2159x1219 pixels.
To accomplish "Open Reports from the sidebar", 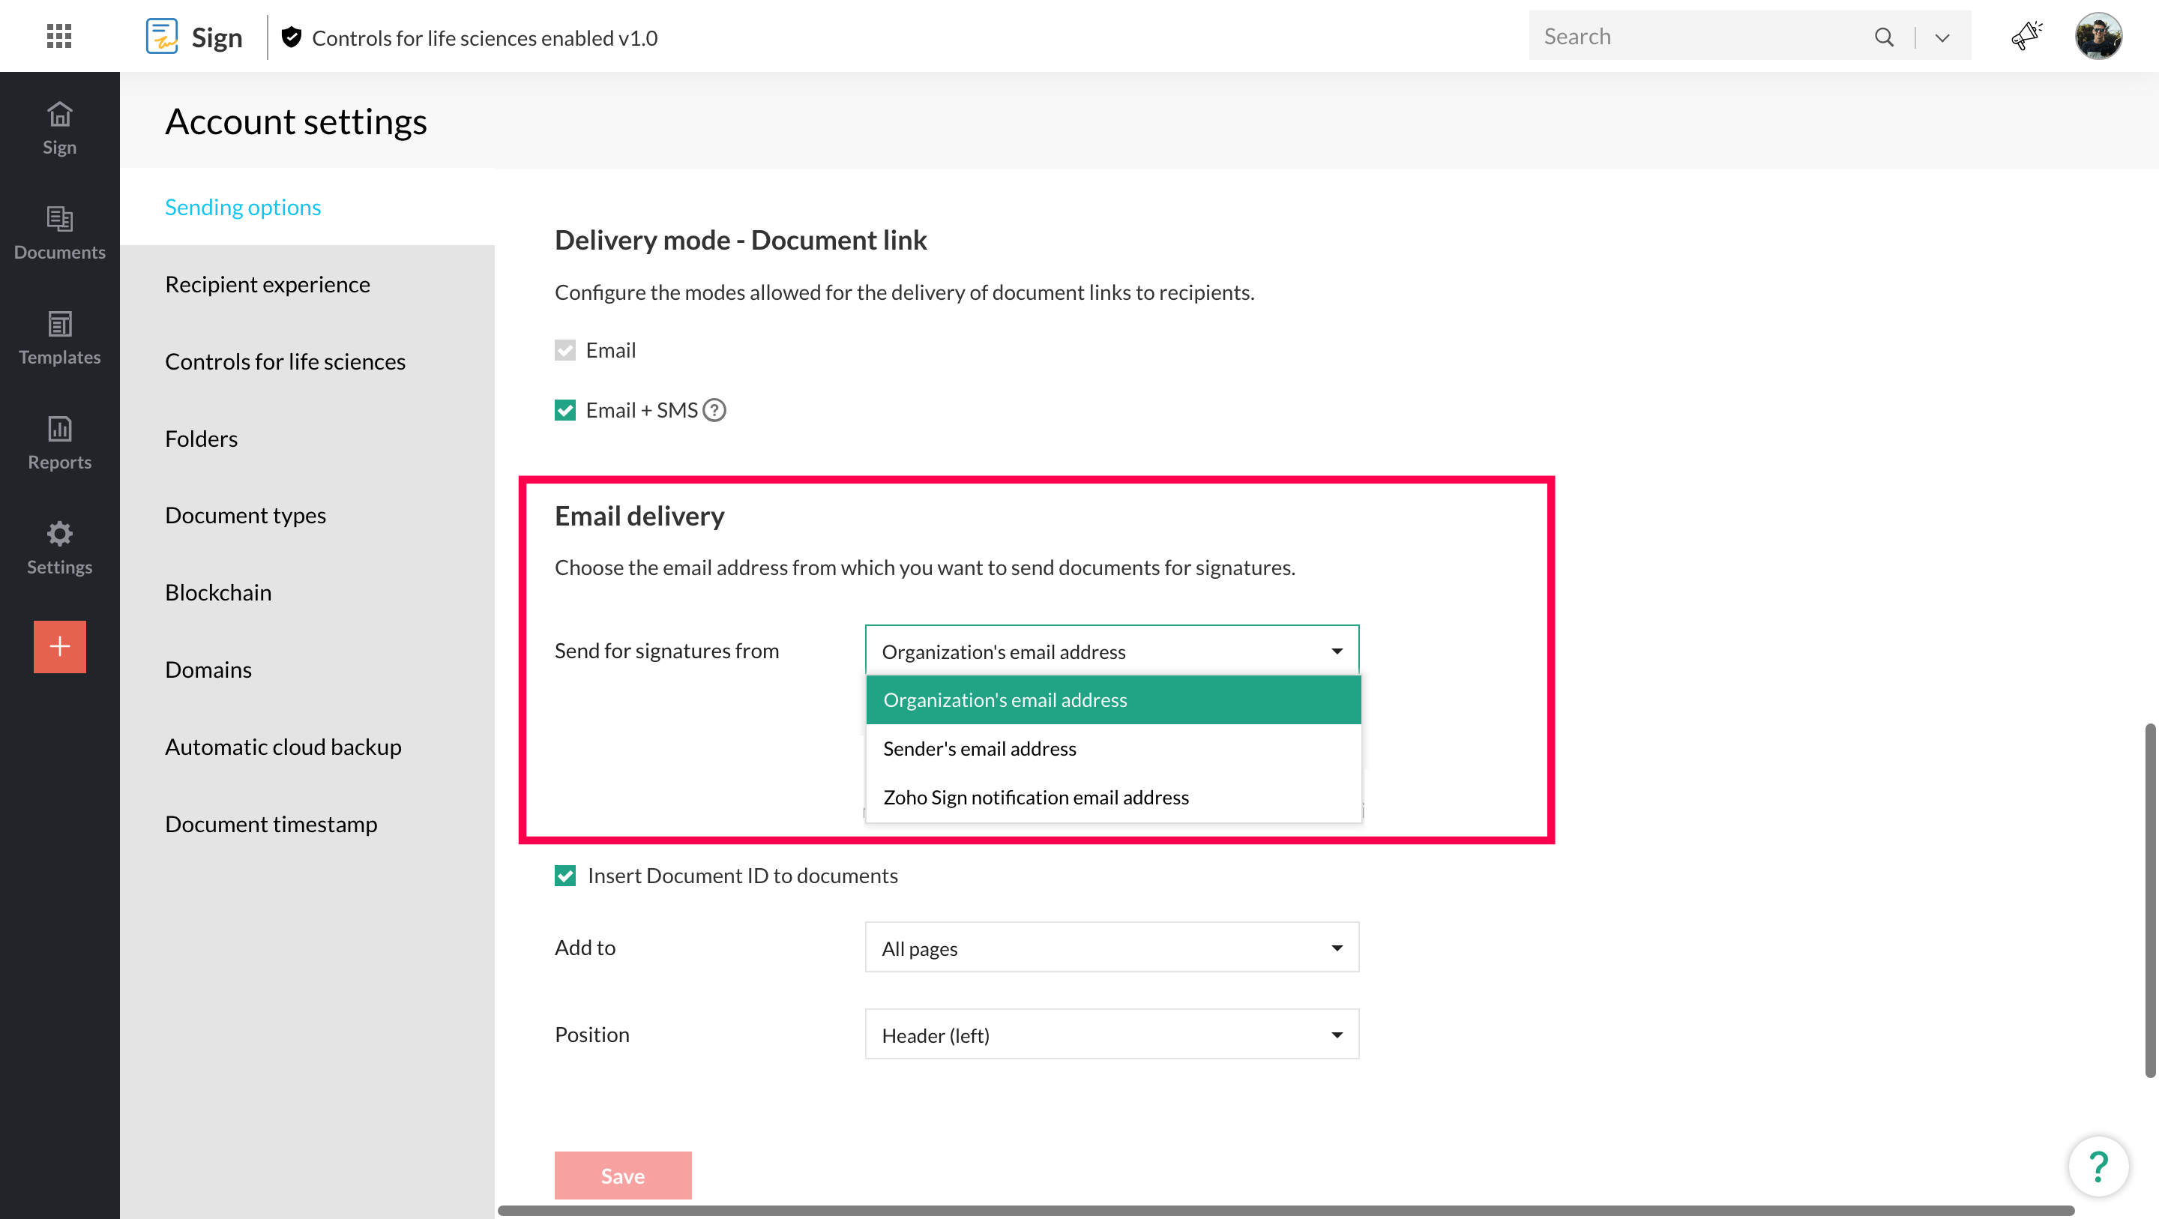I will pyautogui.click(x=59, y=442).
